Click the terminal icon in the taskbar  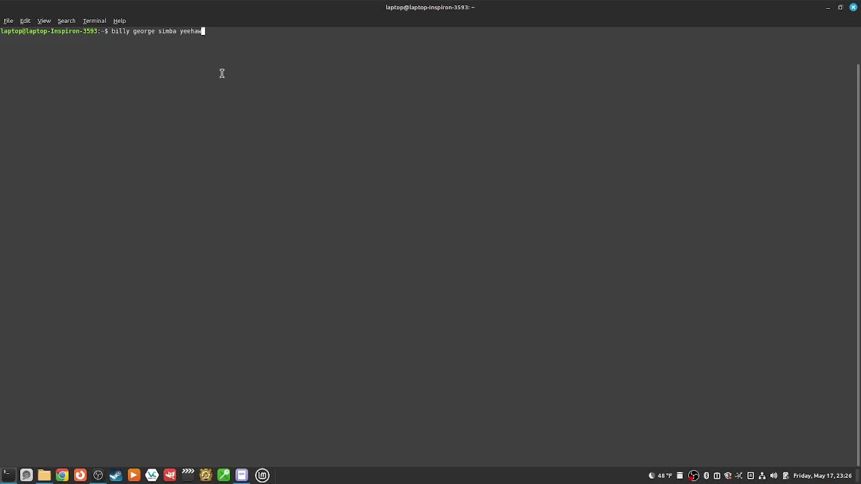[x=8, y=475]
